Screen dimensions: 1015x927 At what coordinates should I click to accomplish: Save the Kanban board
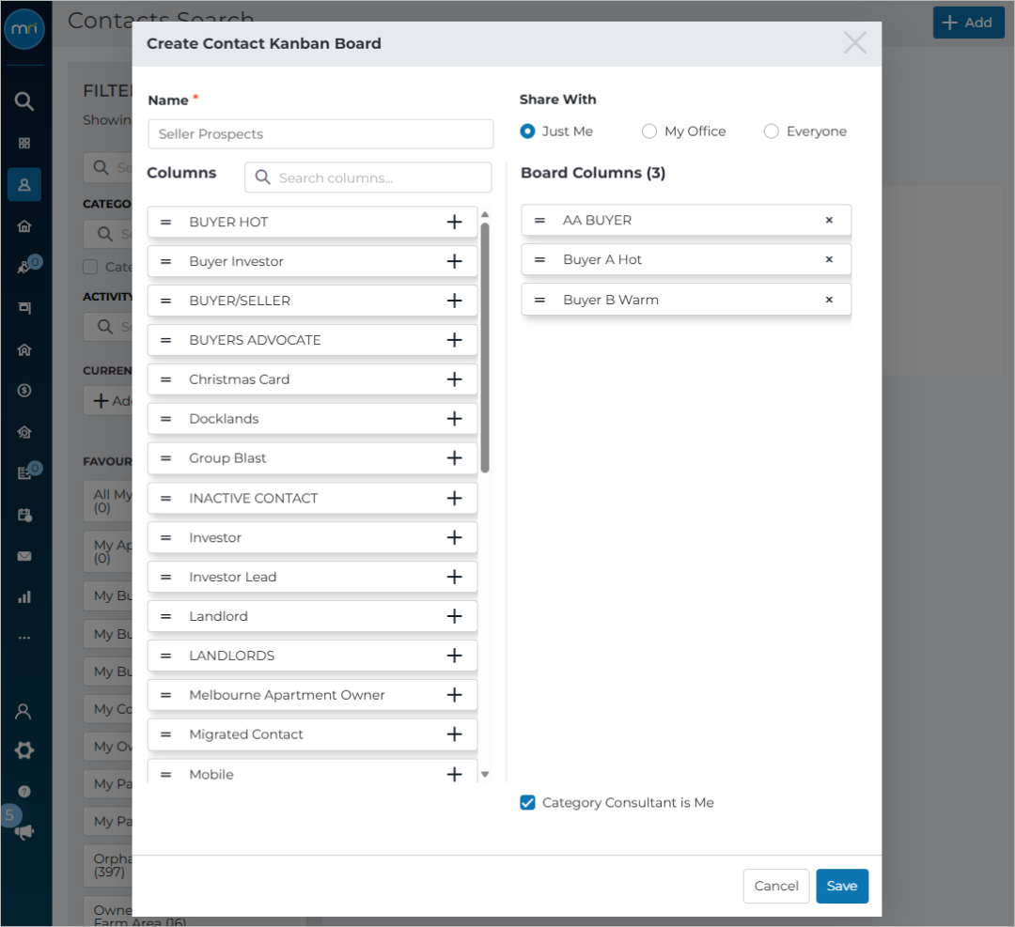click(x=841, y=886)
